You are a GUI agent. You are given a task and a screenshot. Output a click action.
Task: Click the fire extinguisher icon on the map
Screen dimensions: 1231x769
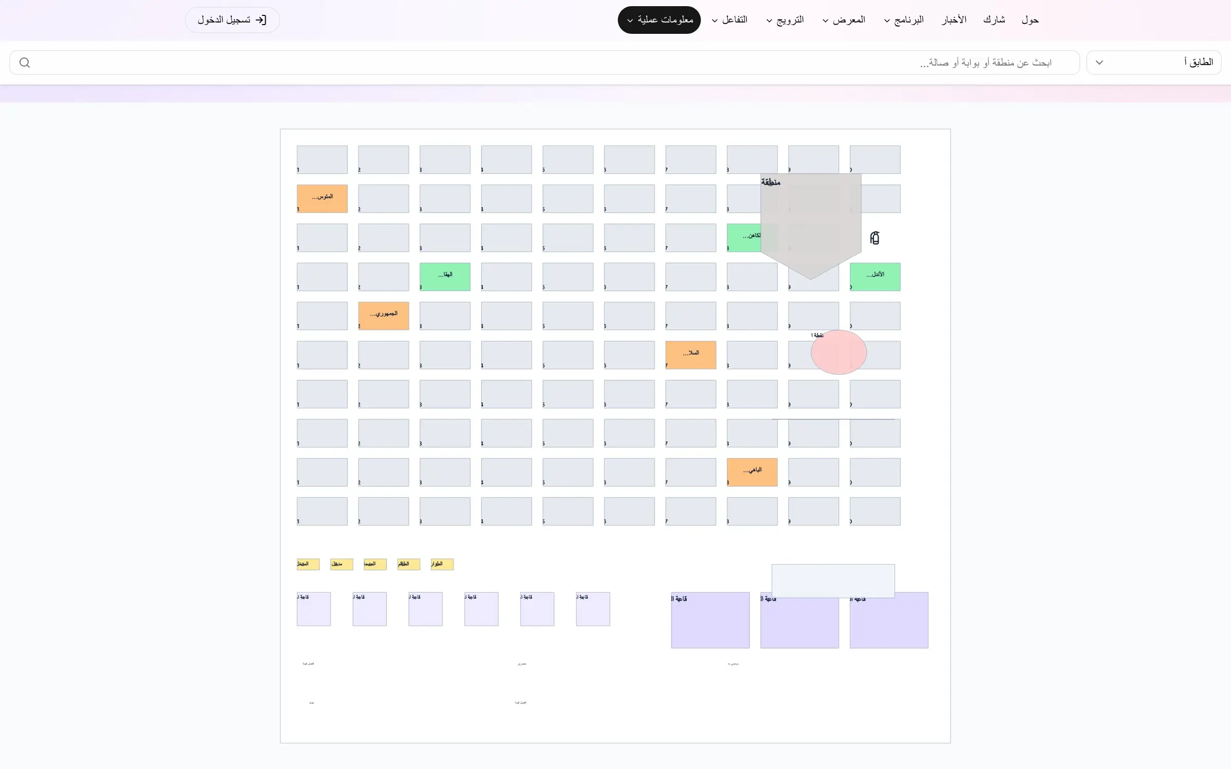pos(875,238)
